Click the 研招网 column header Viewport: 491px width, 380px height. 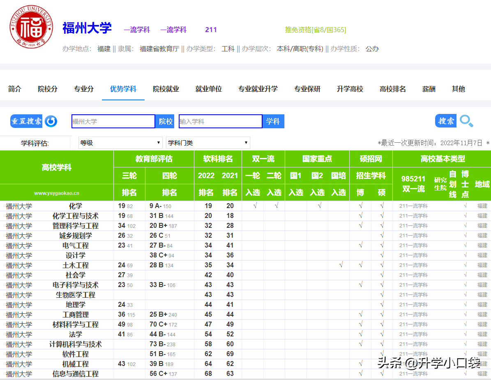[x=371, y=159]
